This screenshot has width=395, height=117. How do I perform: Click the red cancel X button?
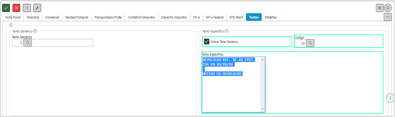tap(16, 8)
